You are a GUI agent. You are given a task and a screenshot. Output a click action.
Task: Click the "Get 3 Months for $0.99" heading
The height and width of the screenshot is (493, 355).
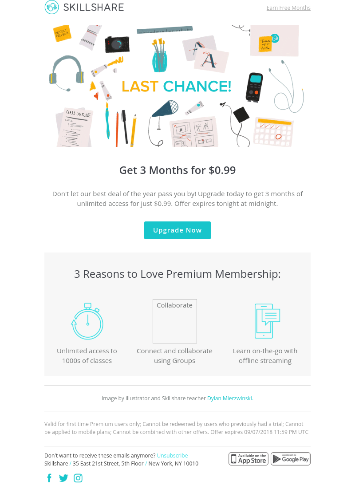pyautogui.click(x=177, y=170)
